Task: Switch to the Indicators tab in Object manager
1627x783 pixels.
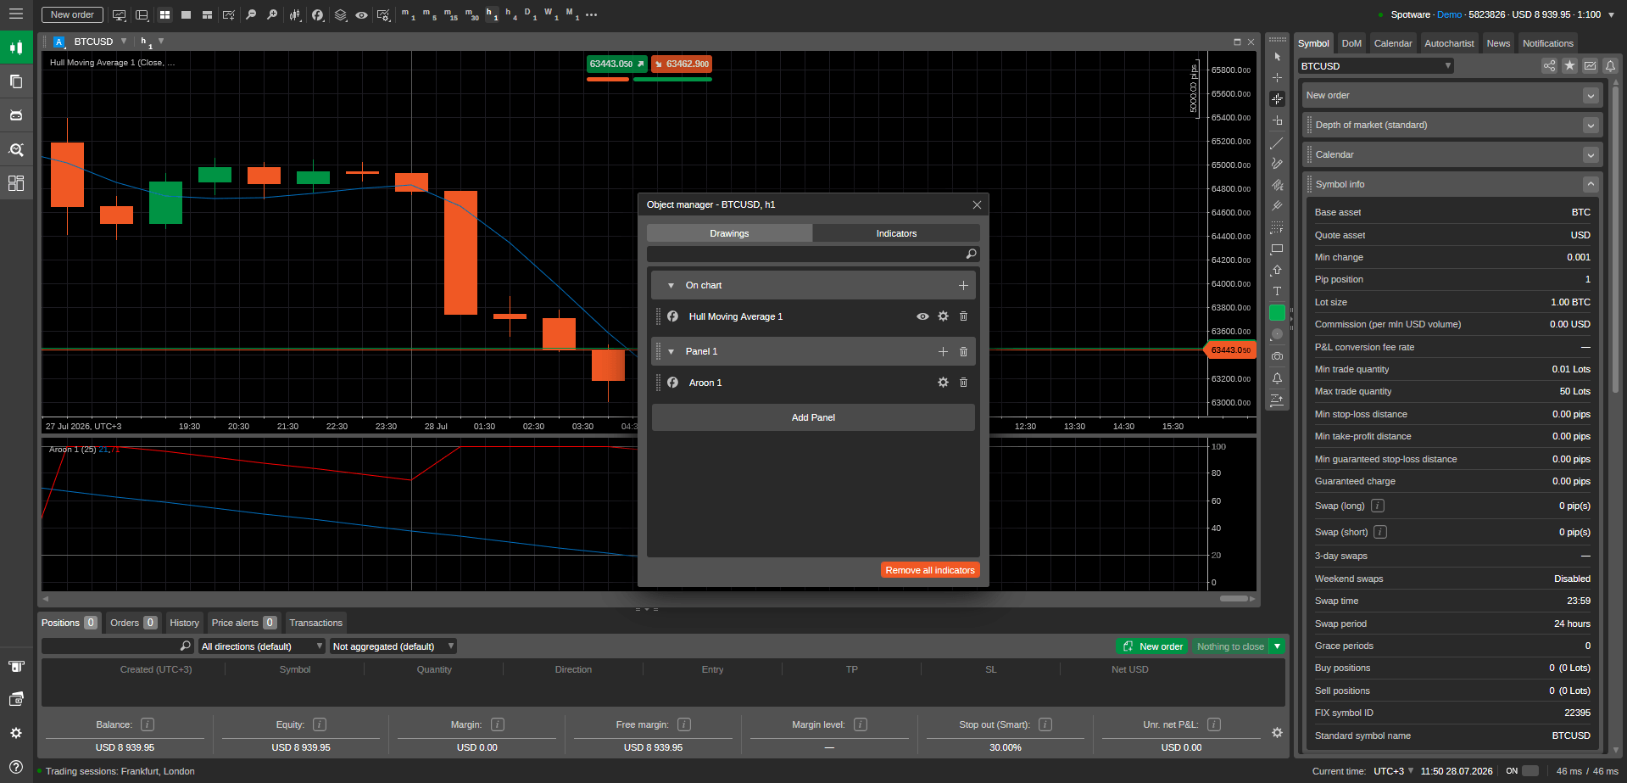Action: coord(896,233)
